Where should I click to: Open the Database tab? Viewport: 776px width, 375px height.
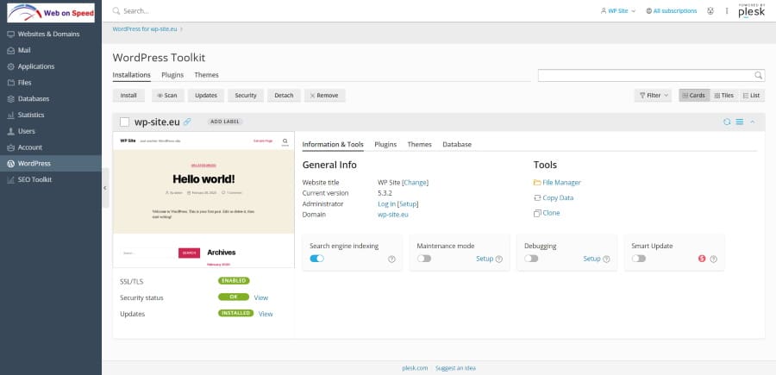[457, 145]
